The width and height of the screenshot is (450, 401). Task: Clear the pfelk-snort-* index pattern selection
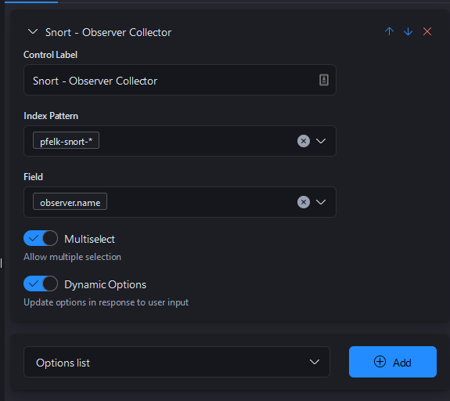pos(304,141)
